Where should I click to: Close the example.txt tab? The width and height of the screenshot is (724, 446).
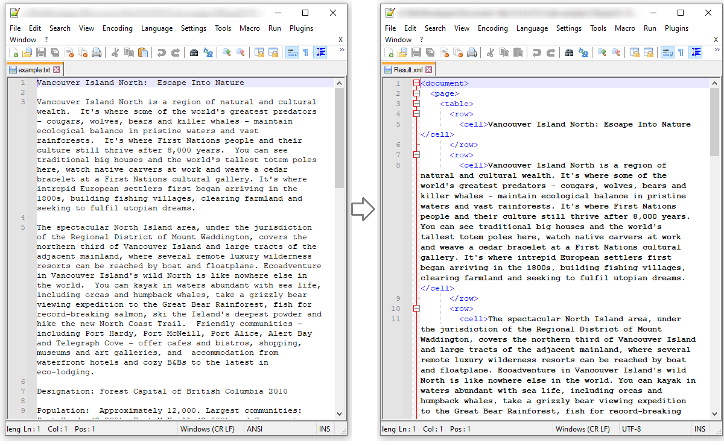coord(57,69)
